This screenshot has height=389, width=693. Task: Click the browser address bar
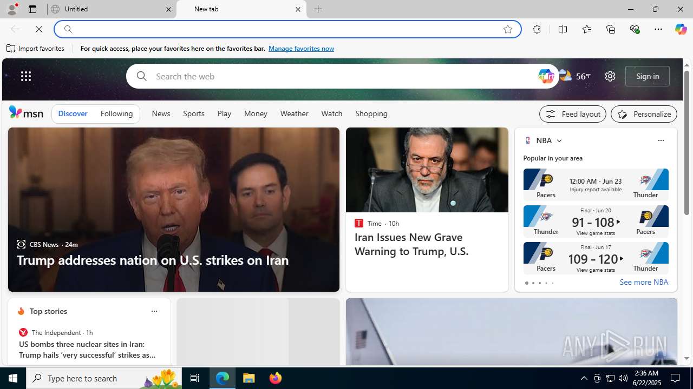(x=287, y=29)
